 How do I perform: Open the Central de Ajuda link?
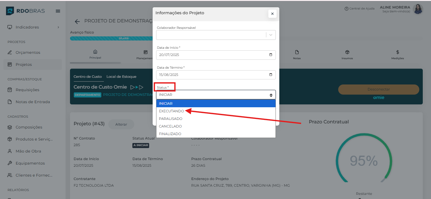[x=359, y=9]
